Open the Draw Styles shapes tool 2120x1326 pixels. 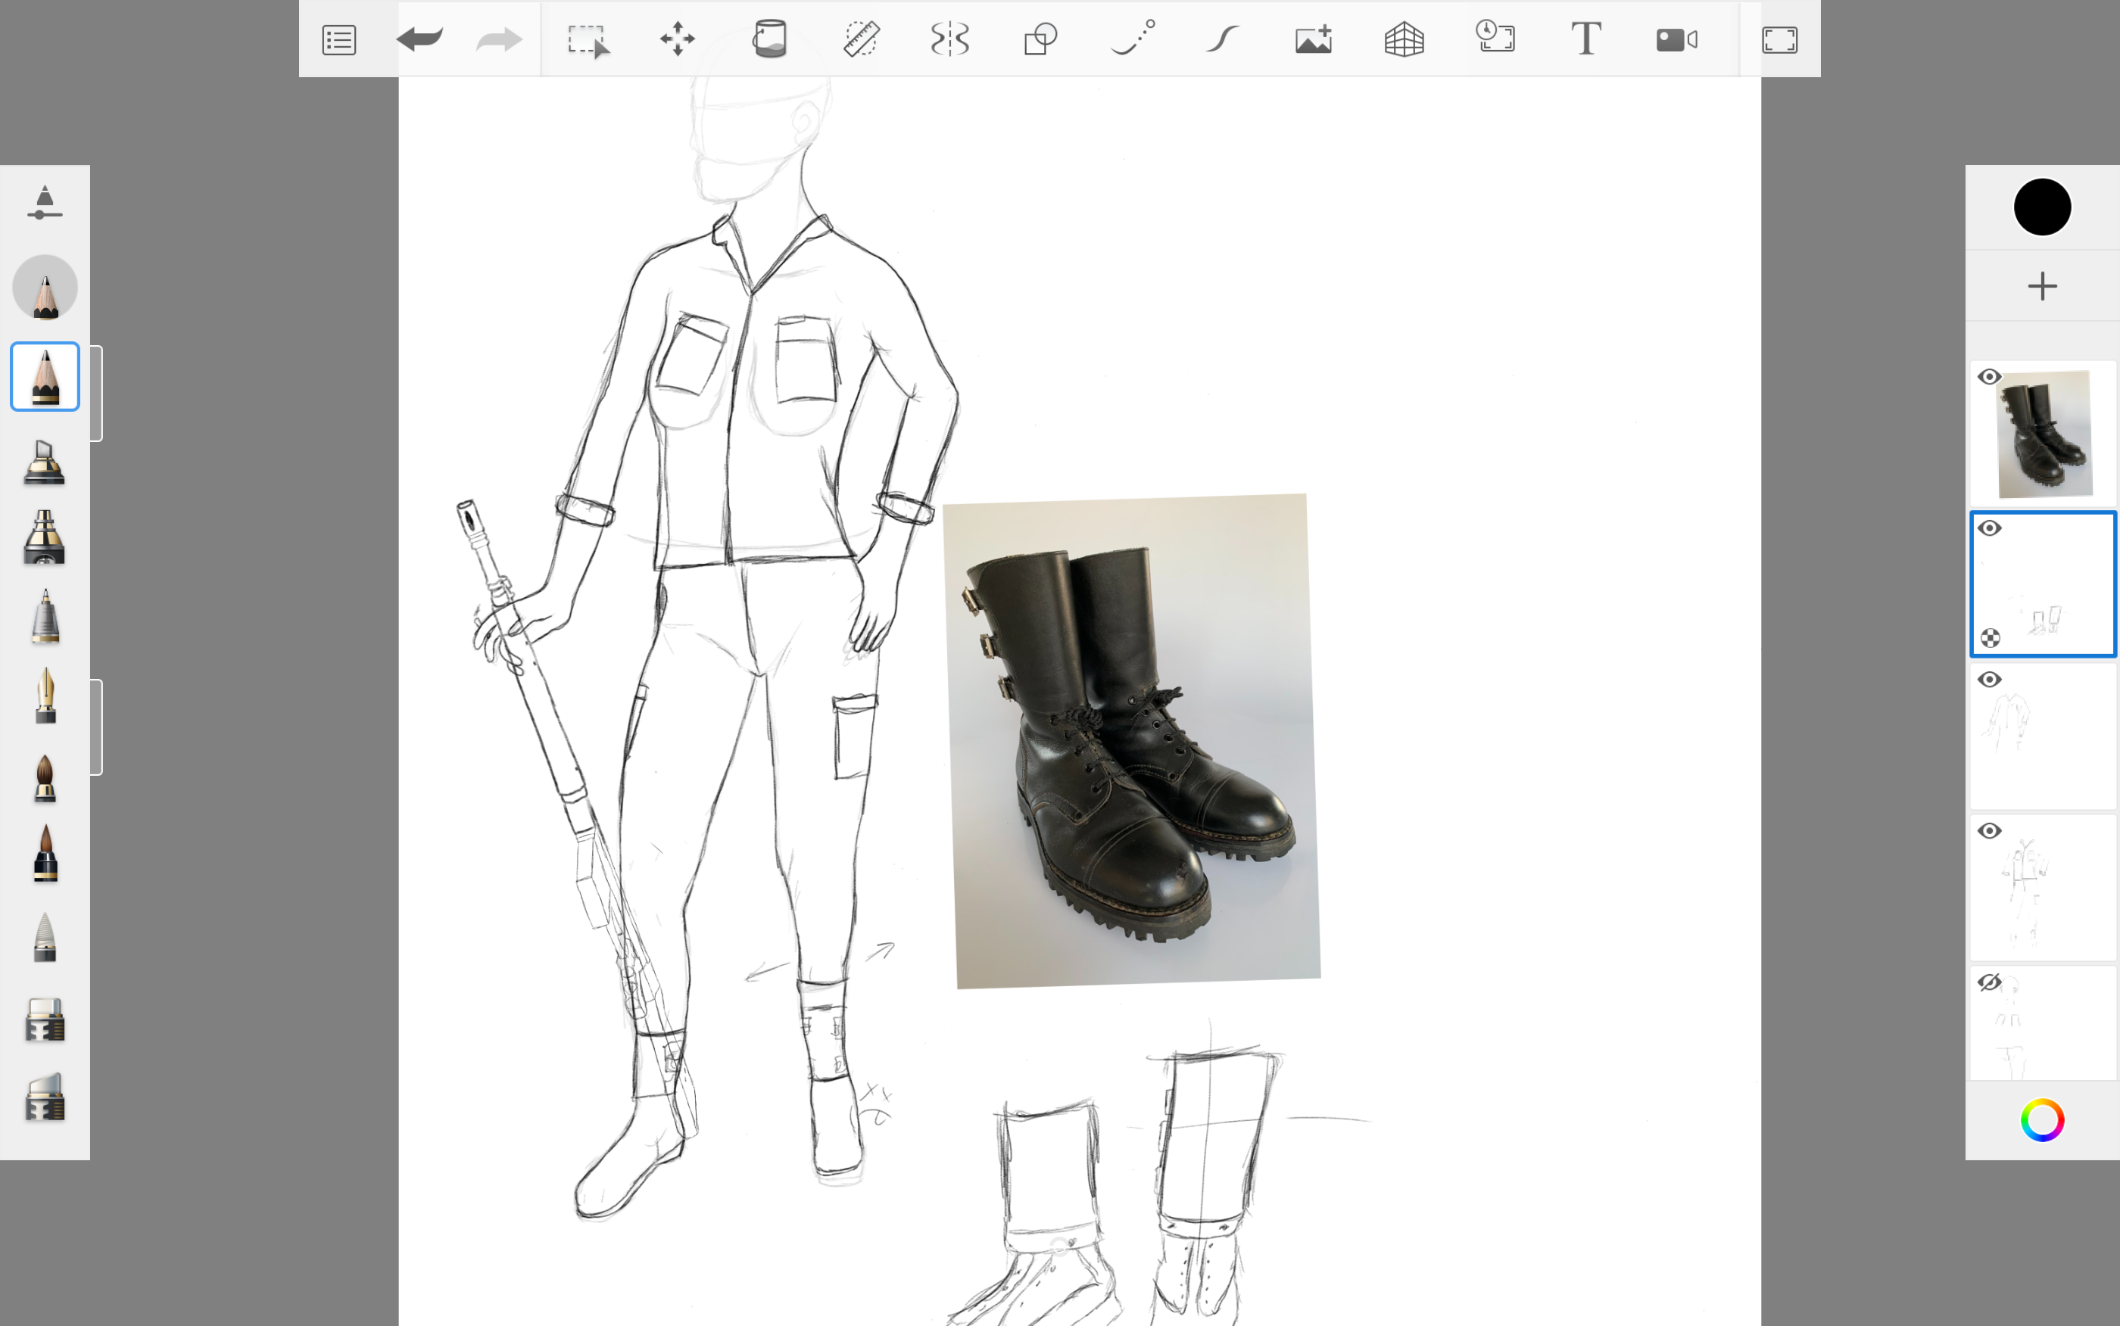(x=1040, y=39)
